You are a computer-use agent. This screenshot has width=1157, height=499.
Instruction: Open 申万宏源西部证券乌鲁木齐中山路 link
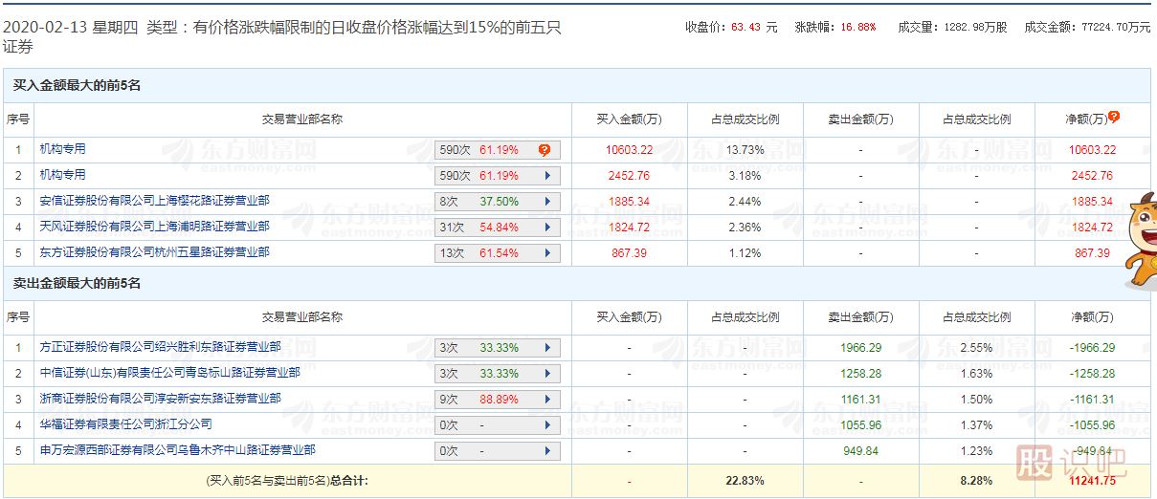[177, 450]
